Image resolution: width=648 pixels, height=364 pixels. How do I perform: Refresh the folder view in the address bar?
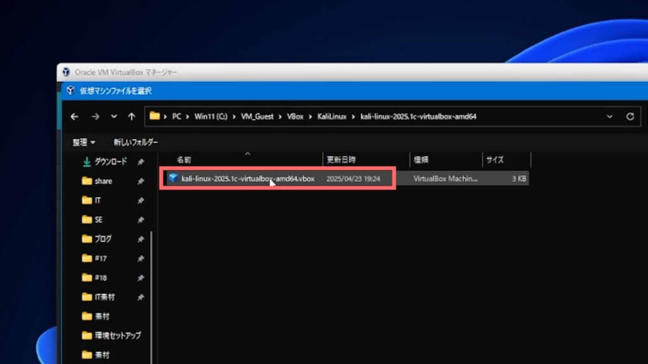pyautogui.click(x=630, y=117)
